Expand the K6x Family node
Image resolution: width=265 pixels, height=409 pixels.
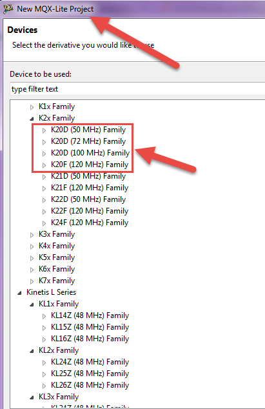[32, 270]
